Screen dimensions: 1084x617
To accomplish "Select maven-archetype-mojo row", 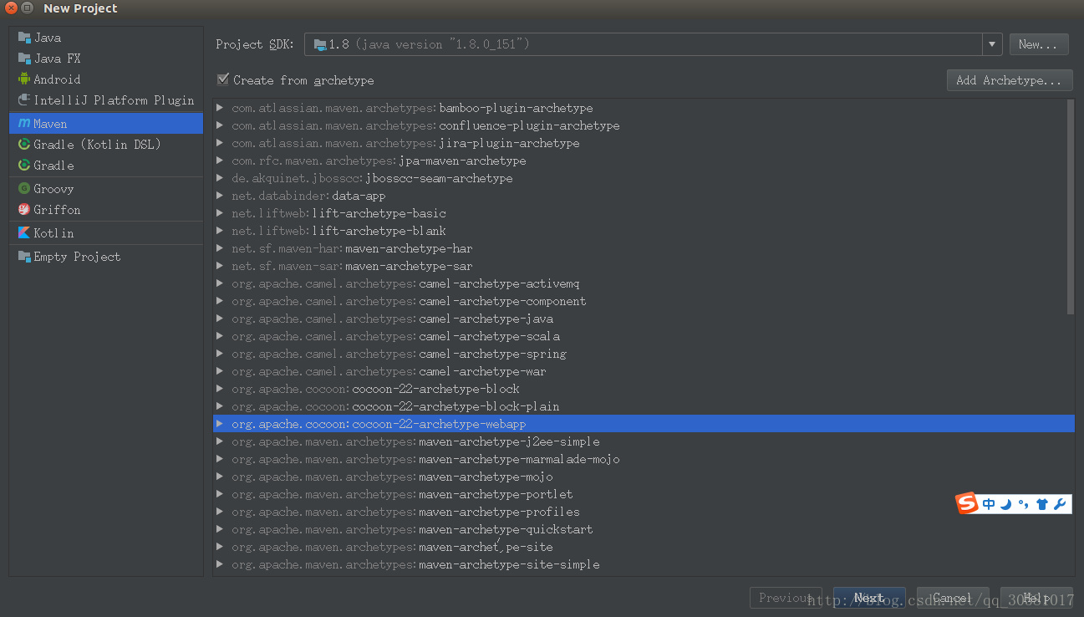I will 644,477.
